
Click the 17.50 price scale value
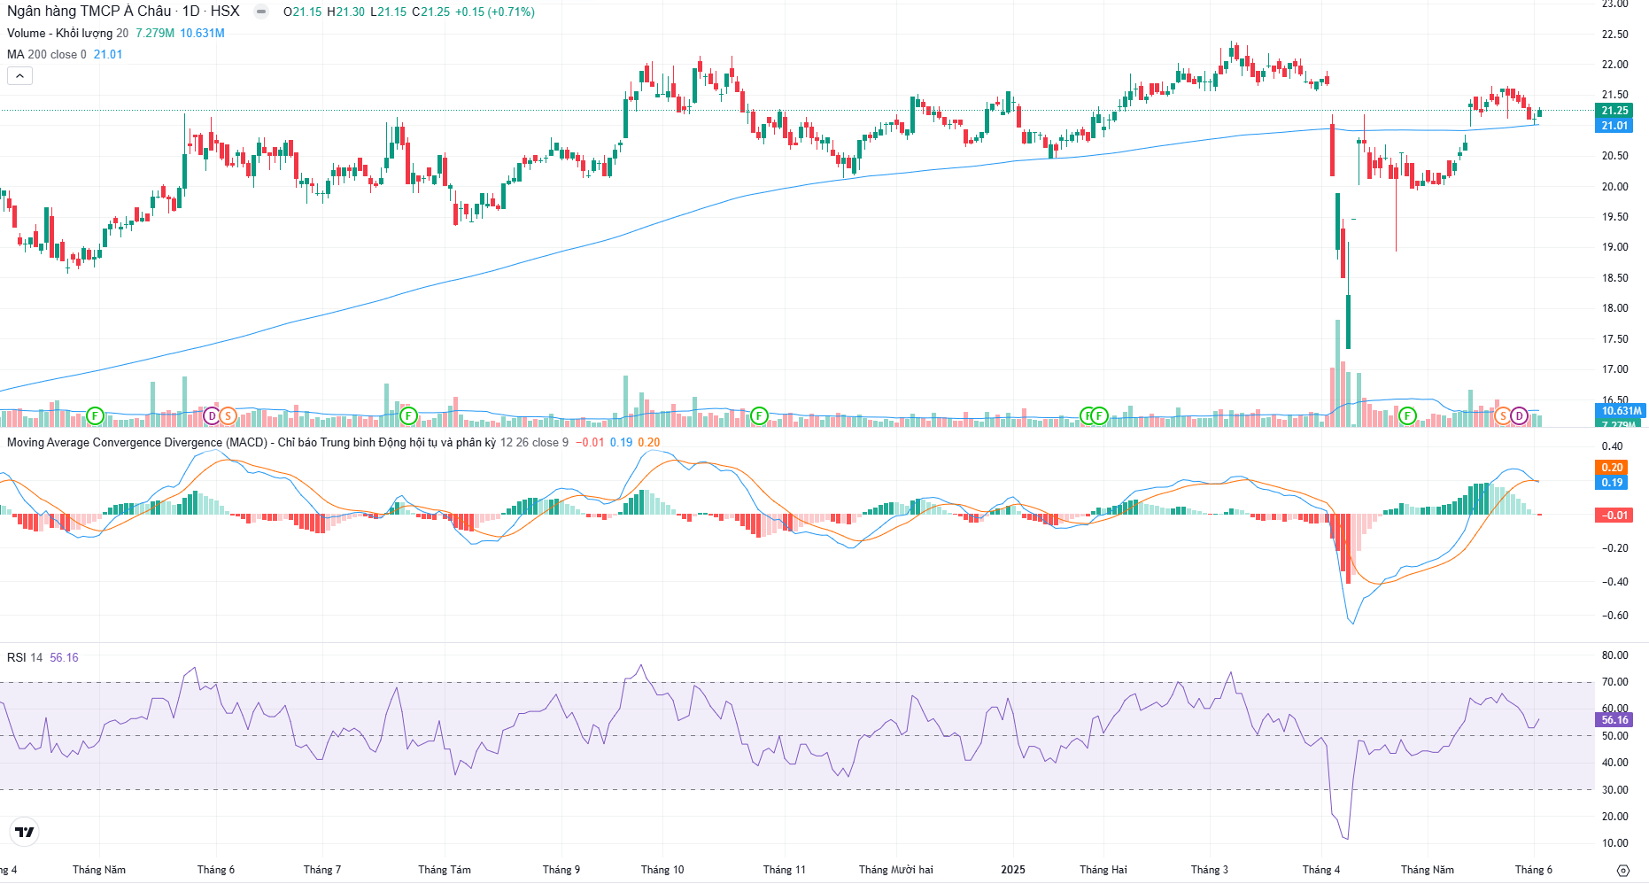coord(1614,339)
